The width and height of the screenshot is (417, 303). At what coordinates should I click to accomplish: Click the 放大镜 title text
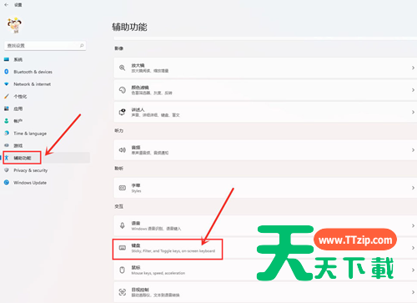[138, 65]
